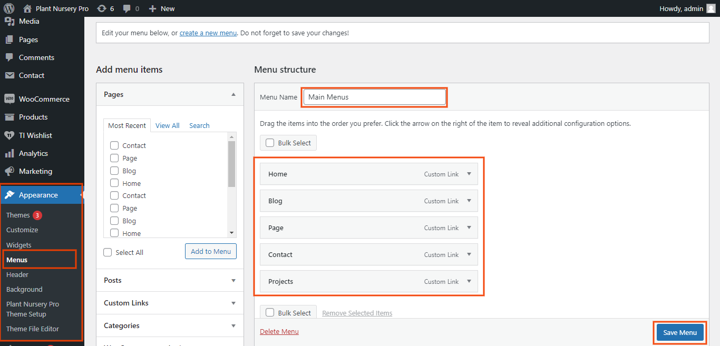Check the first Bulk Select checkbox
720x346 pixels.
point(270,143)
